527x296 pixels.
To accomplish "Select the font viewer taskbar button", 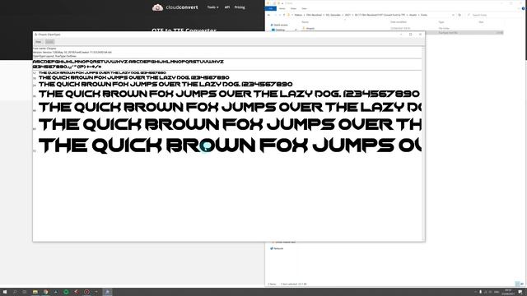I will [x=107, y=292].
